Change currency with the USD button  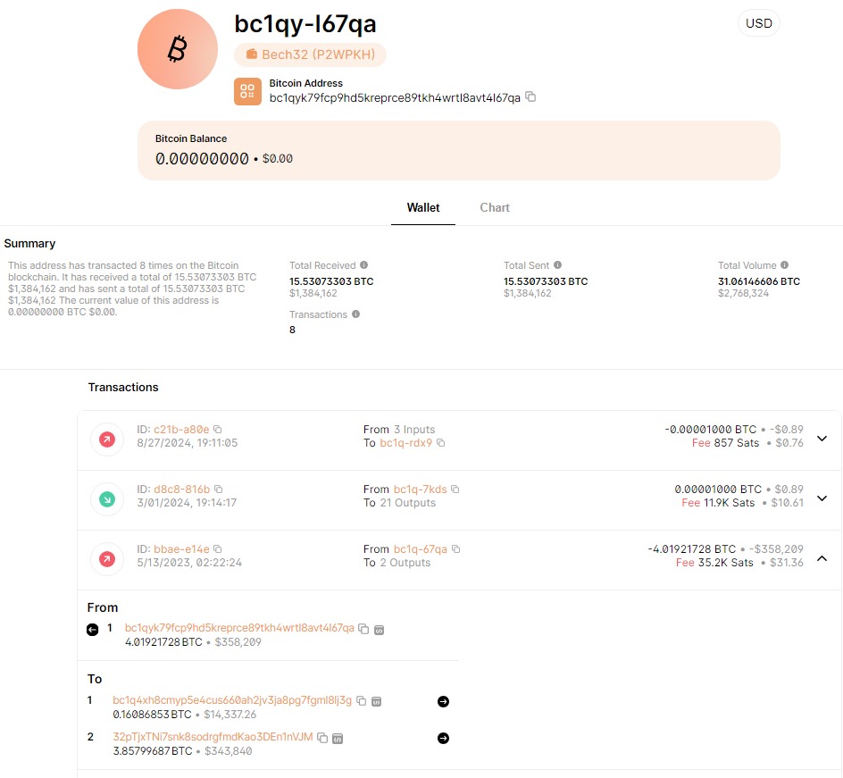758,23
